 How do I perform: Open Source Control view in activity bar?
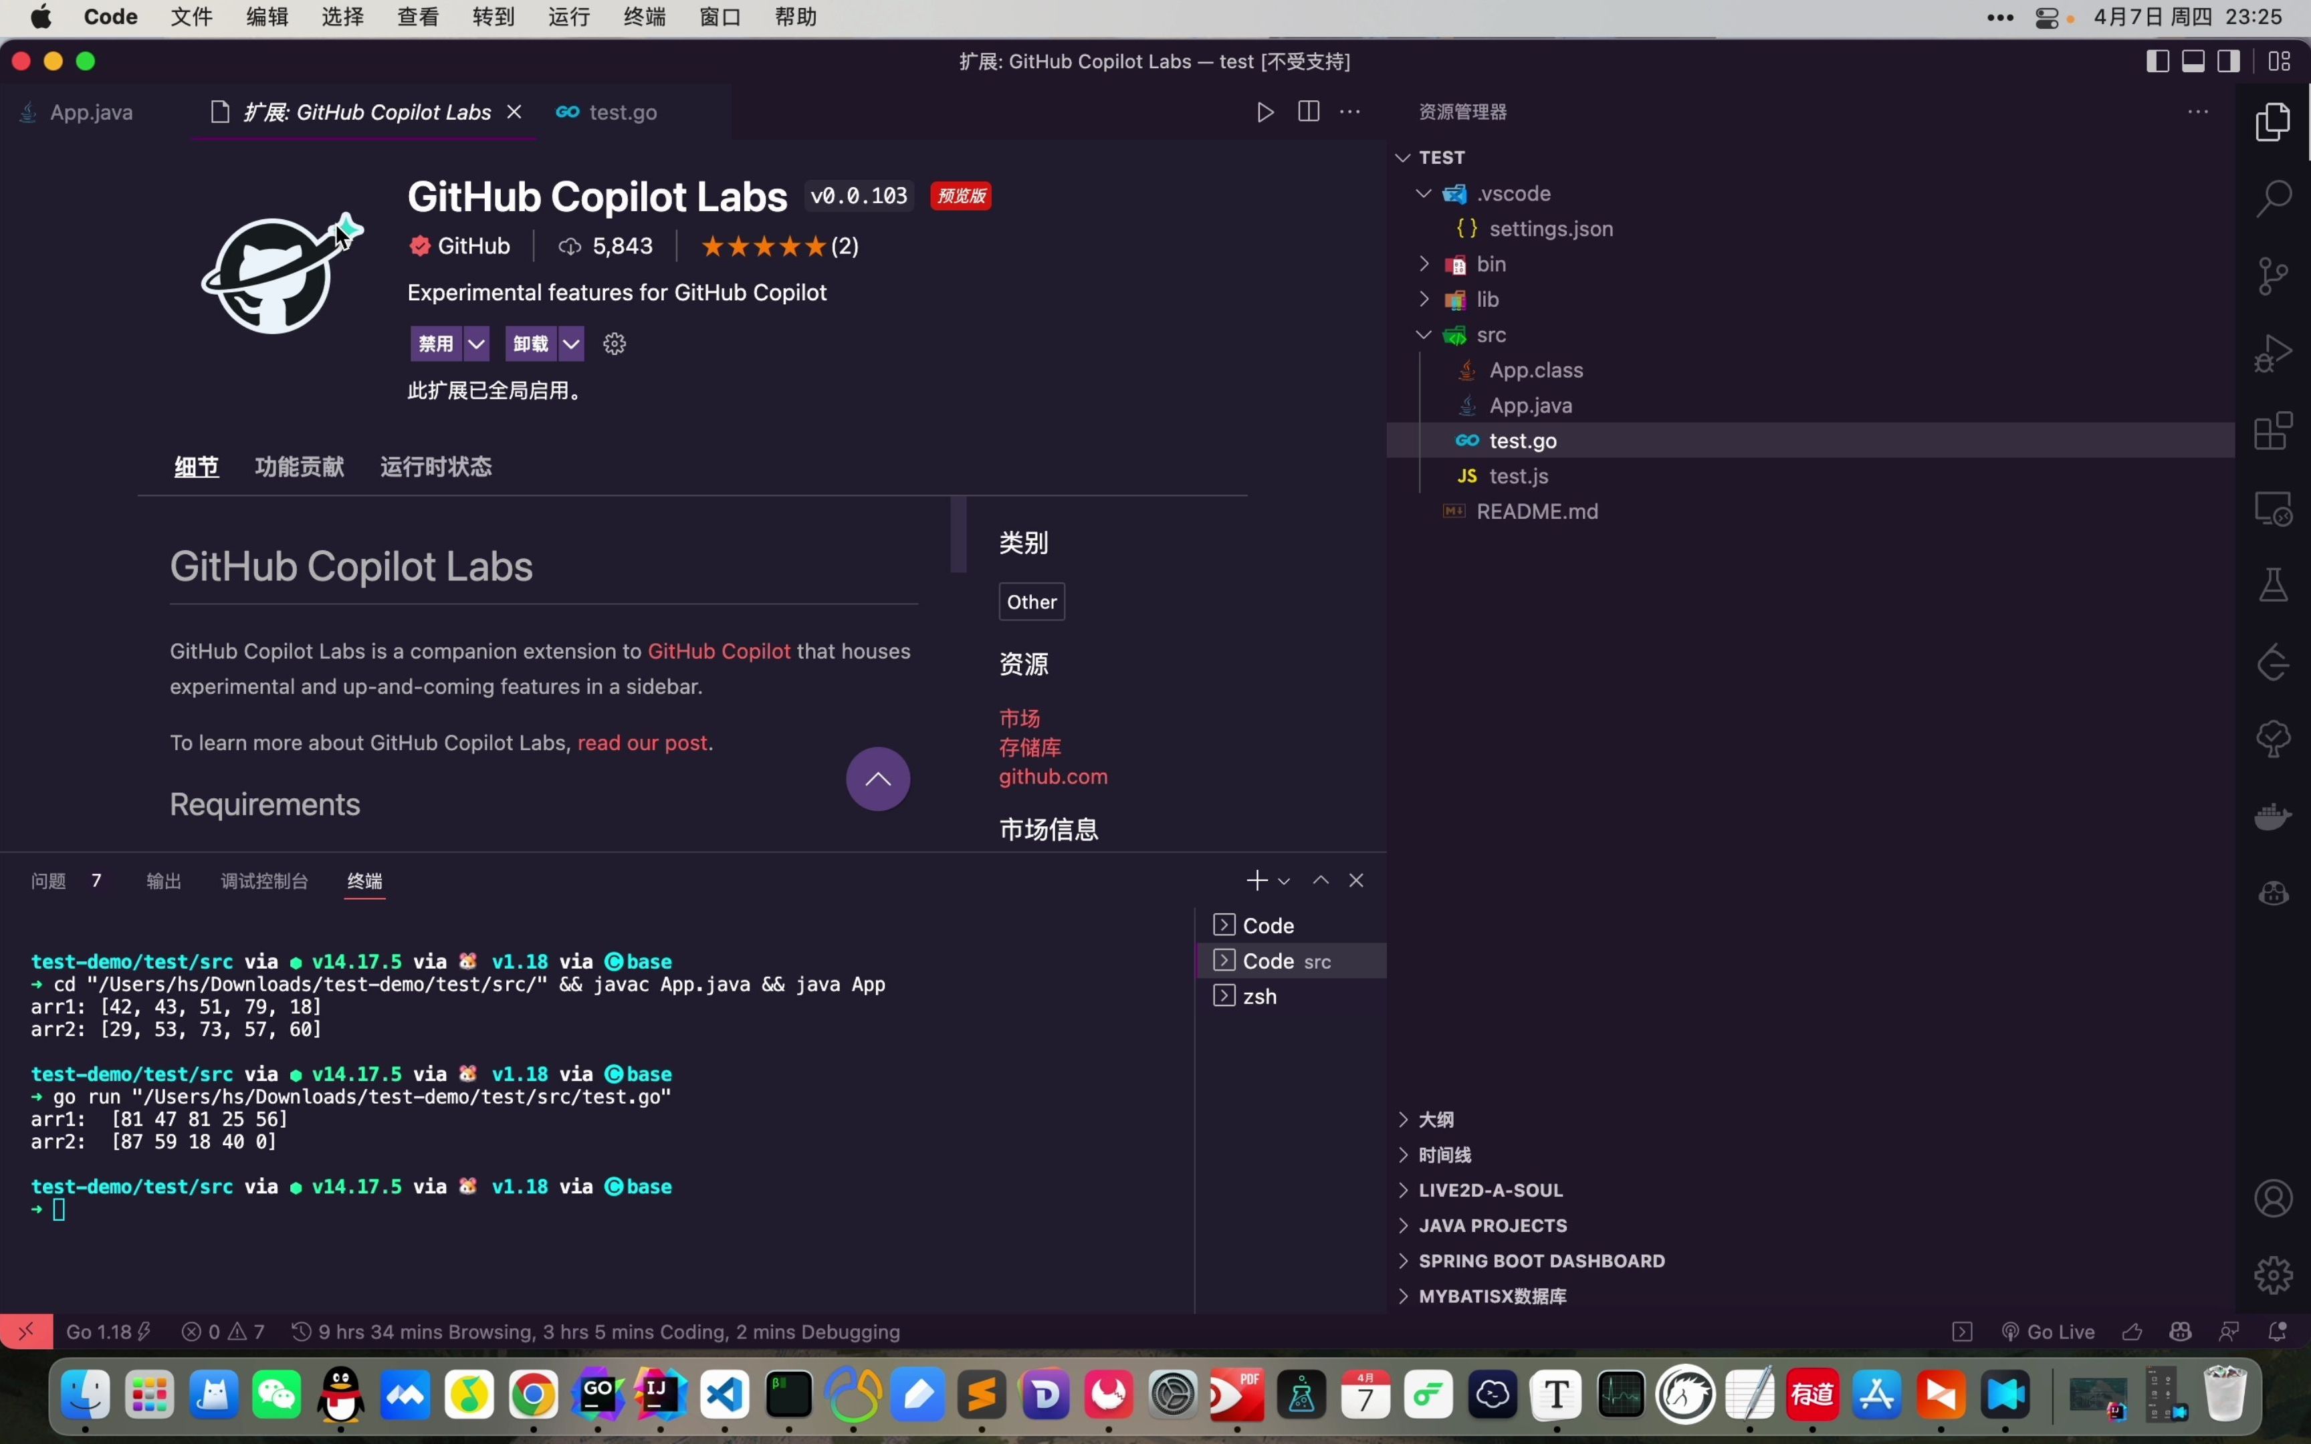pyautogui.click(x=2273, y=277)
